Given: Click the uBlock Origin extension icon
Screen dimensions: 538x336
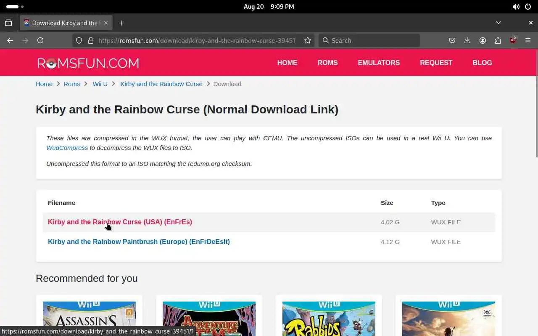Looking at the screenshot, I should [513, 40].
